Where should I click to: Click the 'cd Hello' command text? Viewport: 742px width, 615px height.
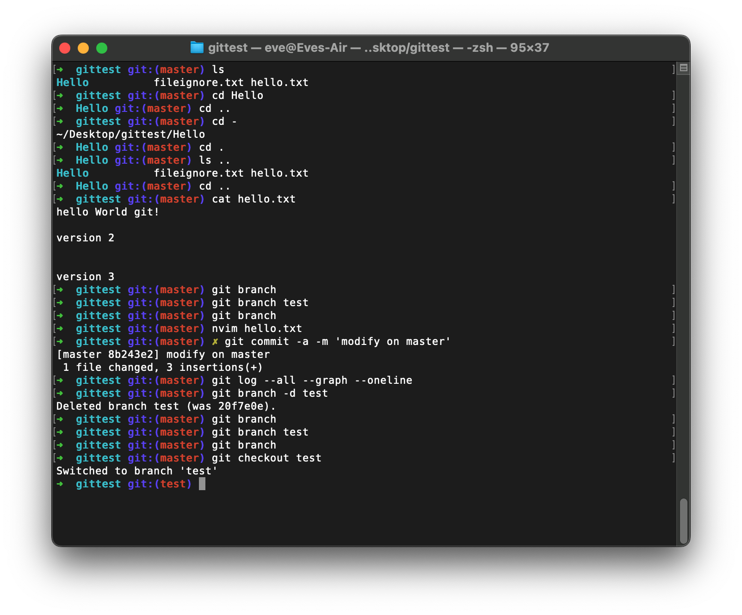tap(237, 95)
